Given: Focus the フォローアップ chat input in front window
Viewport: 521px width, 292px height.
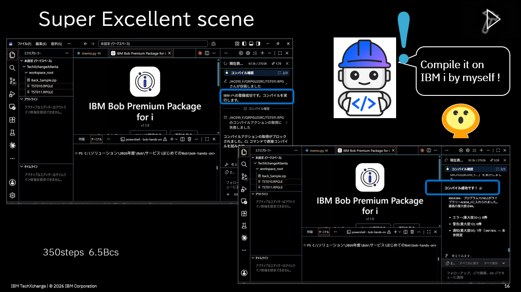Looking at the screenshot, I should click(476, 275).
